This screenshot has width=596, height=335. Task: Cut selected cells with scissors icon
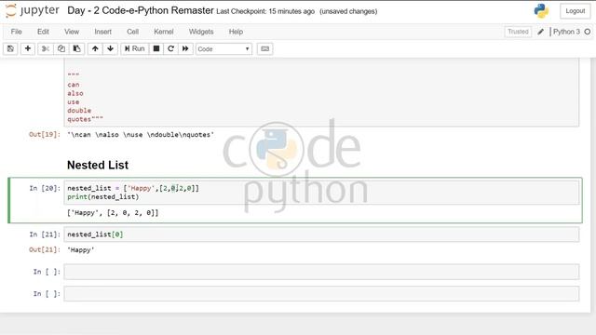point(46,48)
